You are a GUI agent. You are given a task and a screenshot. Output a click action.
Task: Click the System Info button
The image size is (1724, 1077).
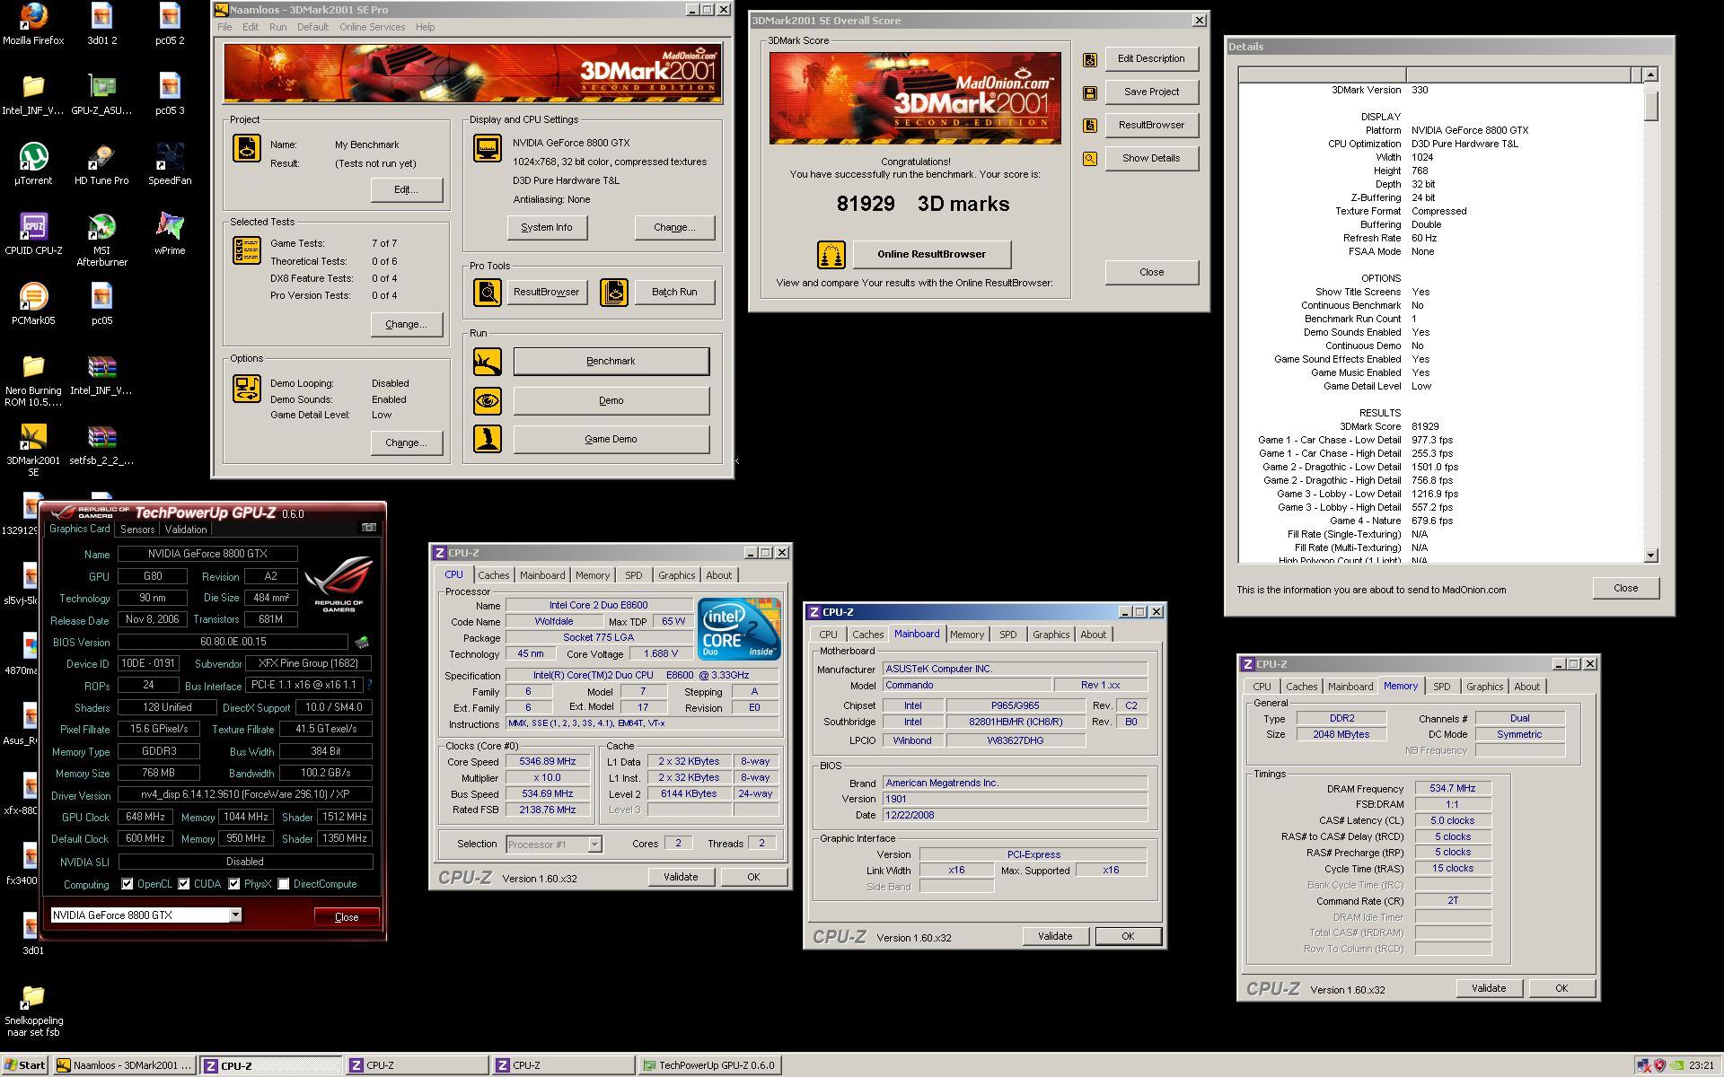tap(546, 227)
